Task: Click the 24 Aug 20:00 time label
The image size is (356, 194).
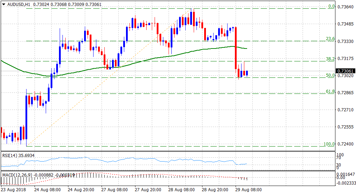Action: 81,189
